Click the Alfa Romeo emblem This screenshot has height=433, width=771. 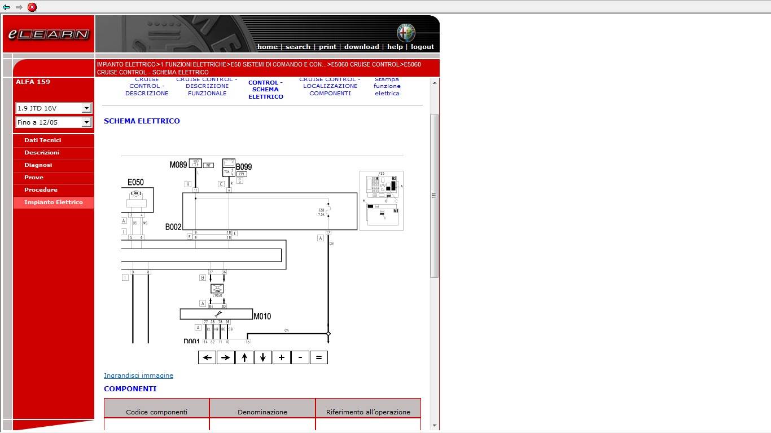pyautogui.click(x=406, y=33)
